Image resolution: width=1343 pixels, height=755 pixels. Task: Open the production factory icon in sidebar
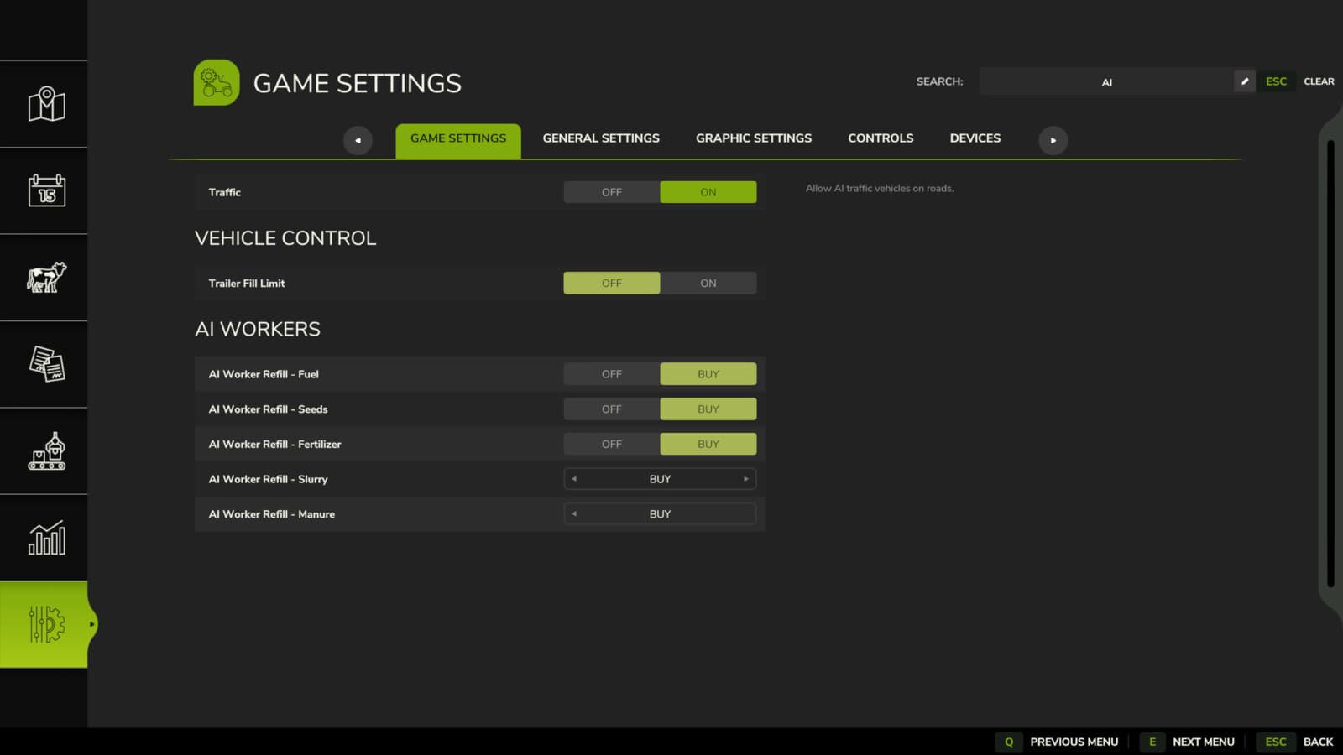click(x=46, y=451)
